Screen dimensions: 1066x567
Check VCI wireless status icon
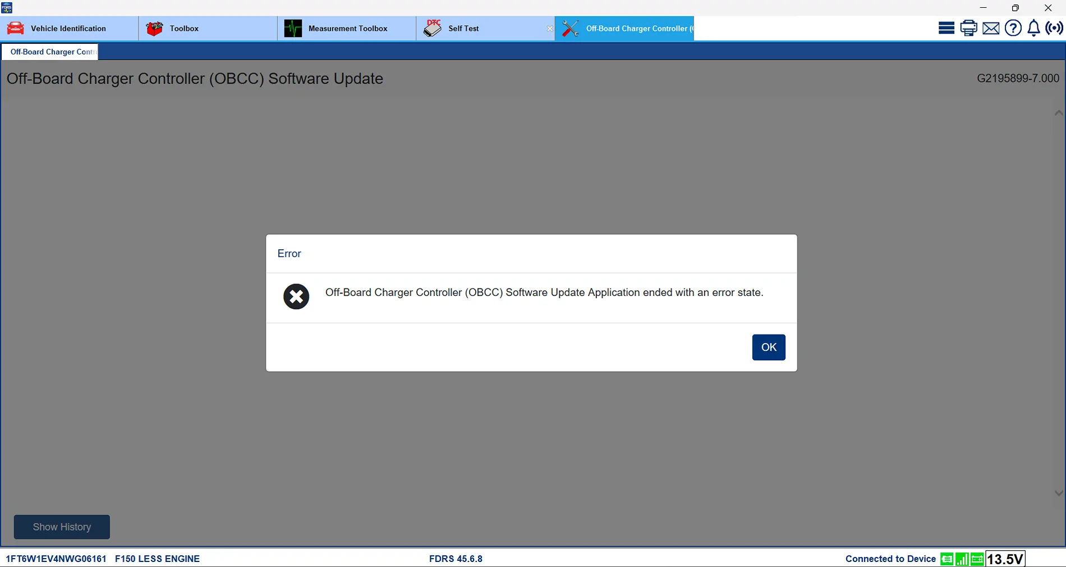(x=1055, y=28)
